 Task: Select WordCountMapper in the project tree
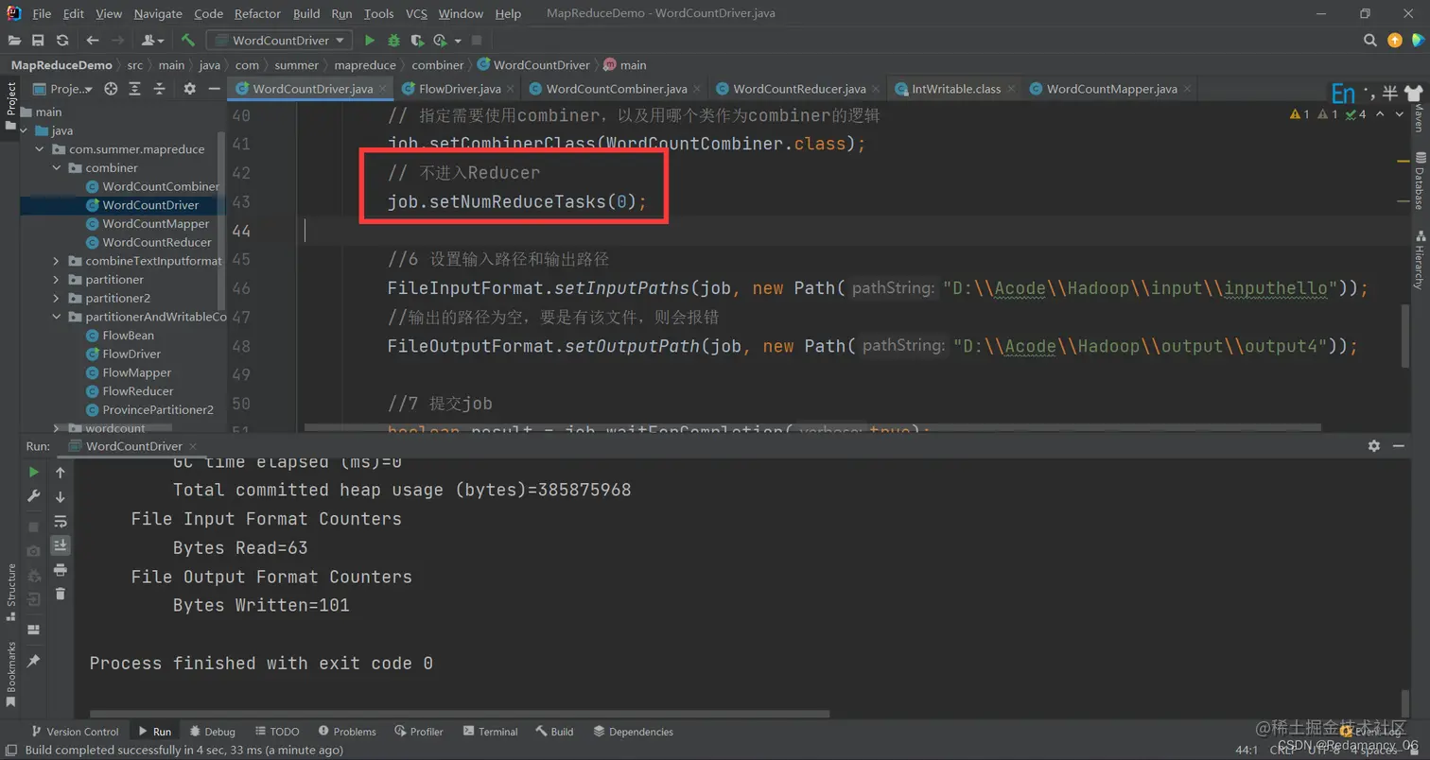click(156, 224)
